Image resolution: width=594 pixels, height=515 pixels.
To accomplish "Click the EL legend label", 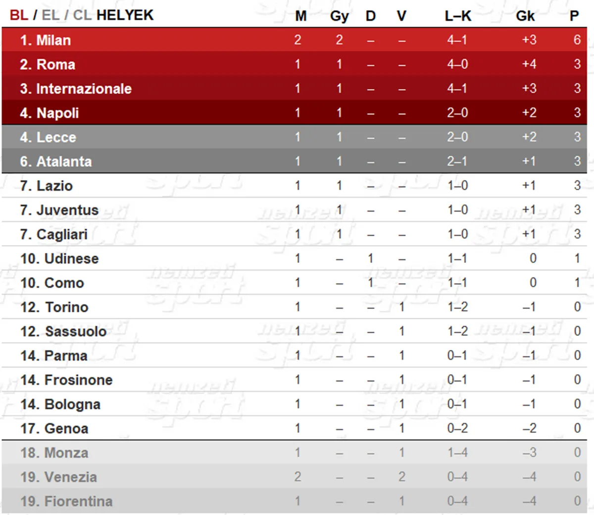I will point(50,15).
